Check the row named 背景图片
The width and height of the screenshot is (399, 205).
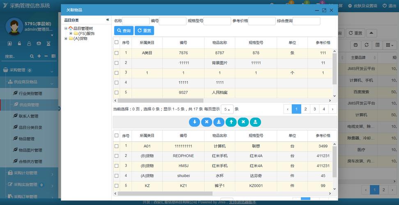coord(116,63)
